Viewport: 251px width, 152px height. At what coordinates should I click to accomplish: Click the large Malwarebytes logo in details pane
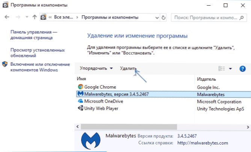click(91, 141)
